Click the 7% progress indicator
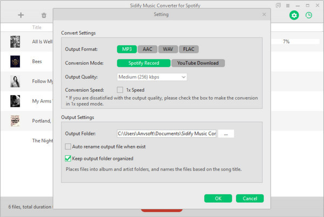324x217 pixels. tap(286, 42)
